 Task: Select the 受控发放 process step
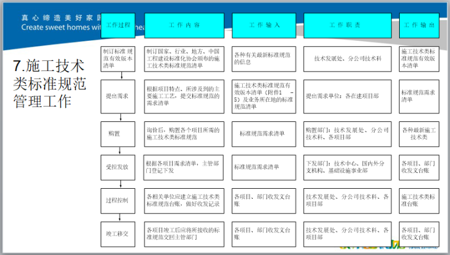tap(118, 167)
